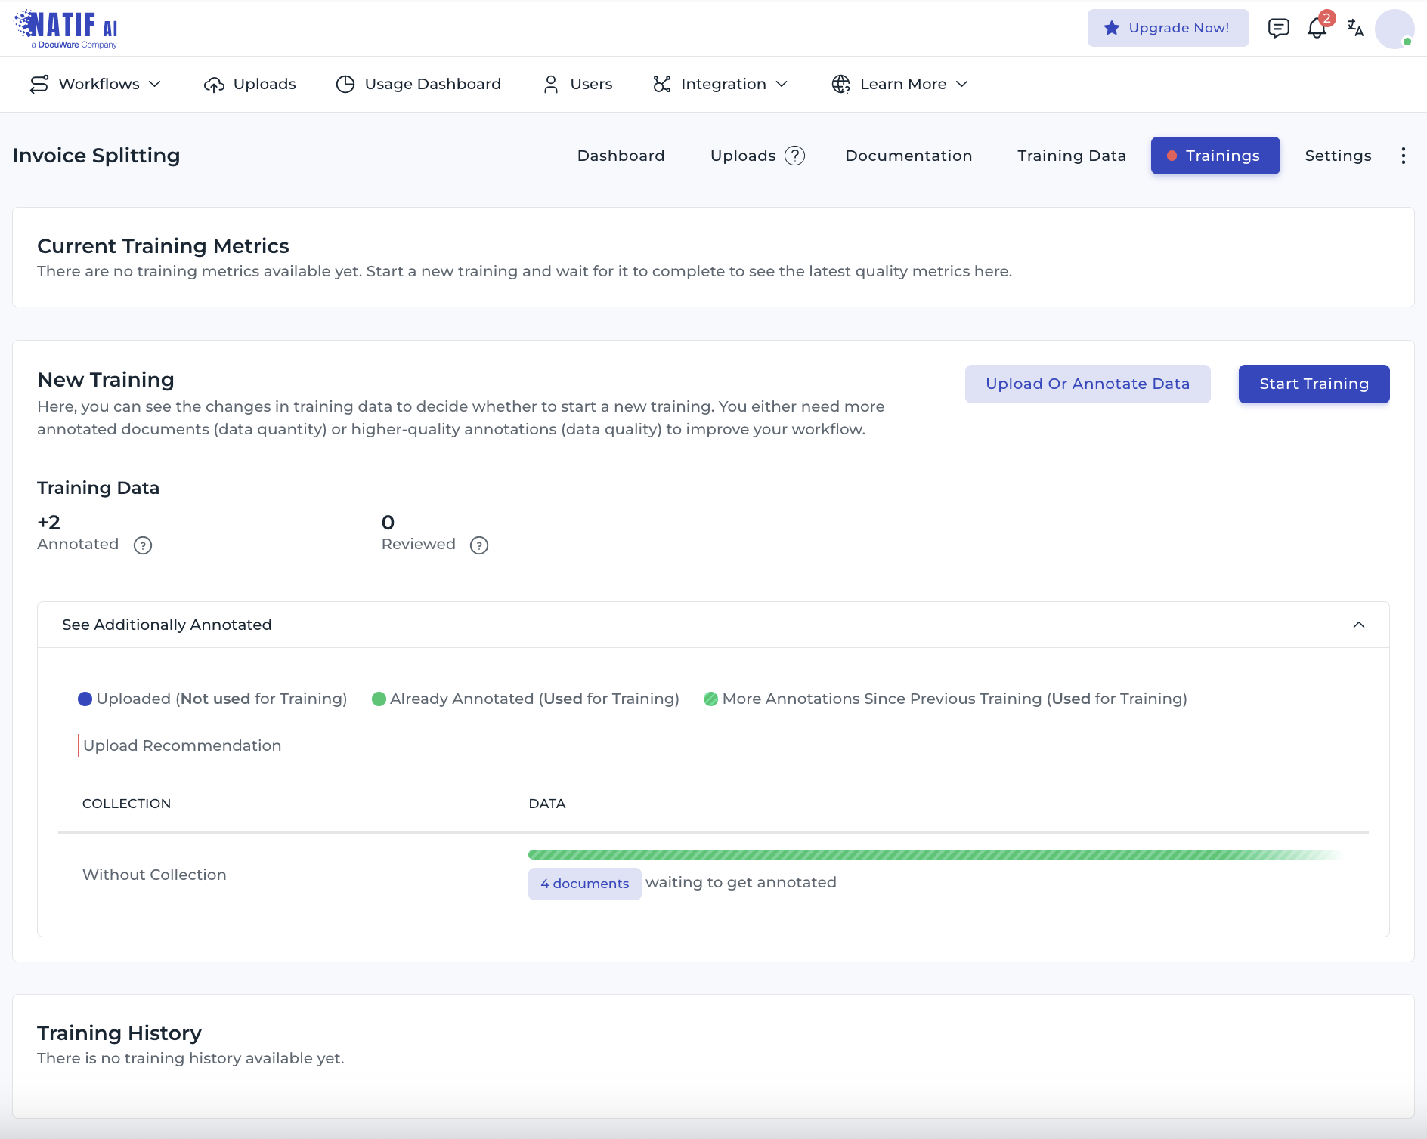Click the waiting to get annotated text

741,882
